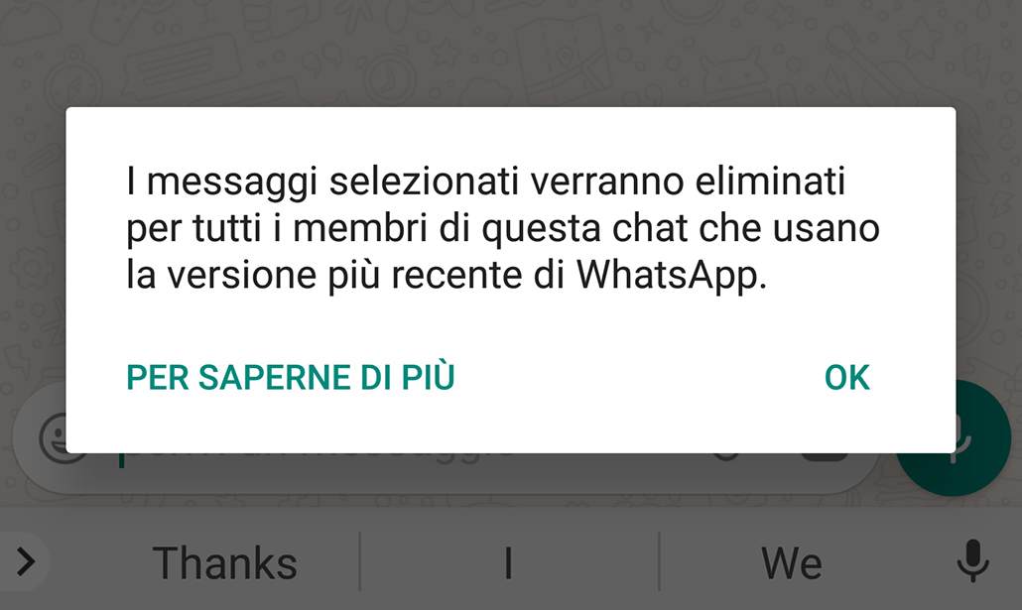Open the PER SAPERNE DI PIÙ link

pos(291,377)
